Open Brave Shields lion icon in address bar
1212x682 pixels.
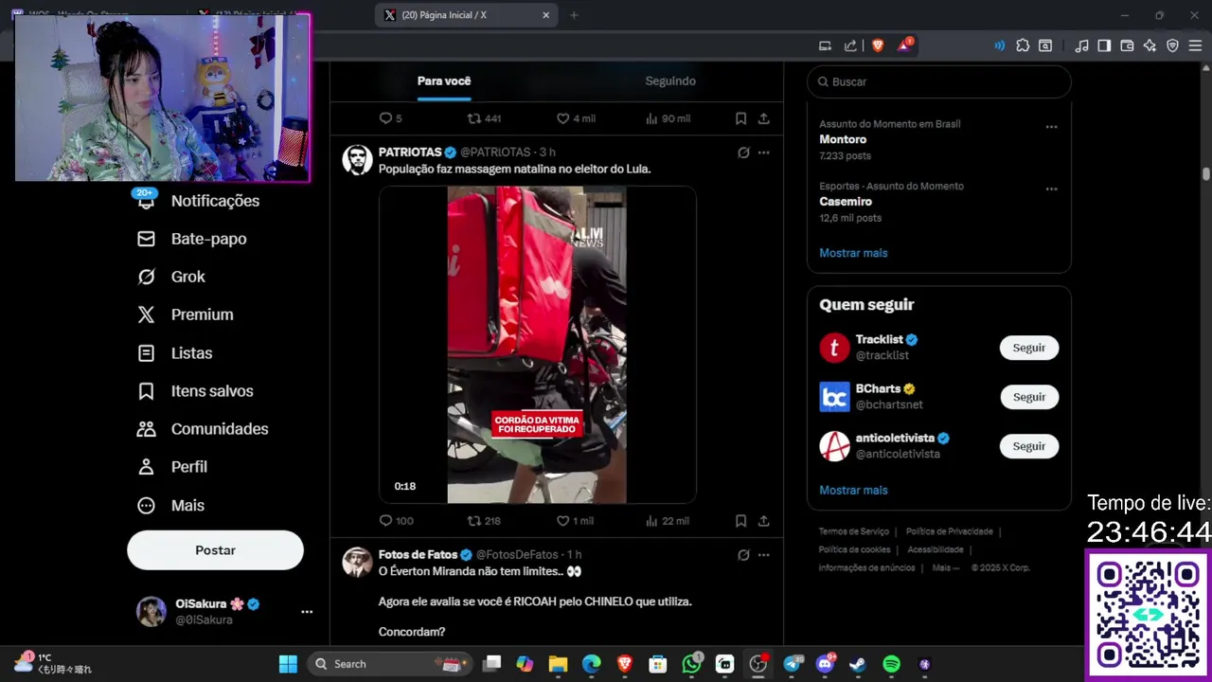(878, 45)
